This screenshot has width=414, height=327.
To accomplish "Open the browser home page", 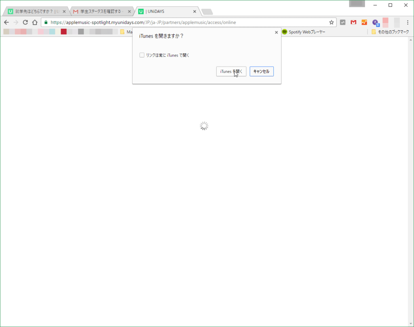I will [35, 23].
